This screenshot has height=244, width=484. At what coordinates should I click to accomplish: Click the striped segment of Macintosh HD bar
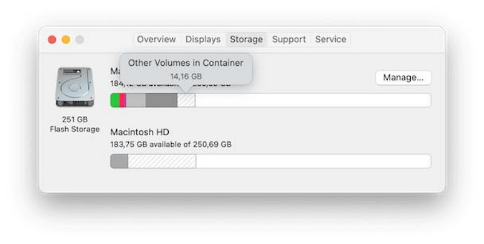[162, 161]
